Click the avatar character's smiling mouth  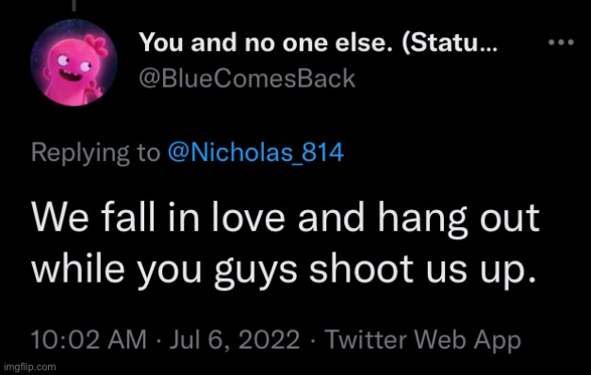pos(71,77)
